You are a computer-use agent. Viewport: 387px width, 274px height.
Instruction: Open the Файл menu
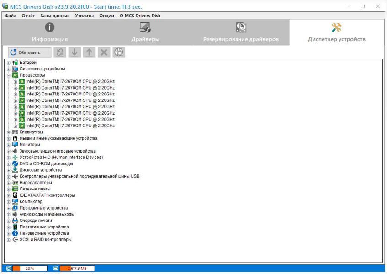[11, 16]
